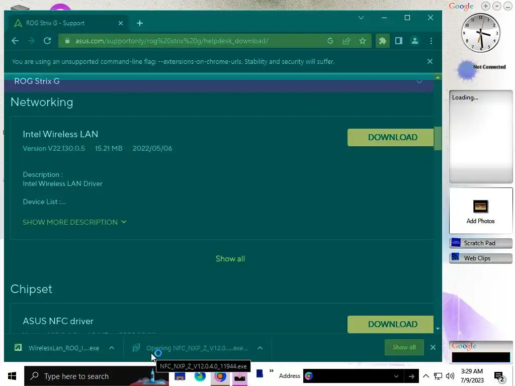This screenshot has width=515, height=386.
Task: Expand options chevron for WirelessLan_ROG download
Action: point(112,348)
